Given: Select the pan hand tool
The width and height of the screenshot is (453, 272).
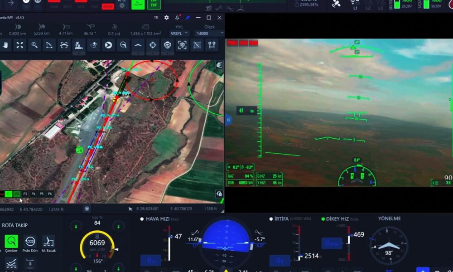Looking at the screenshot, I should pyautogui.click(x=5, y=45).
